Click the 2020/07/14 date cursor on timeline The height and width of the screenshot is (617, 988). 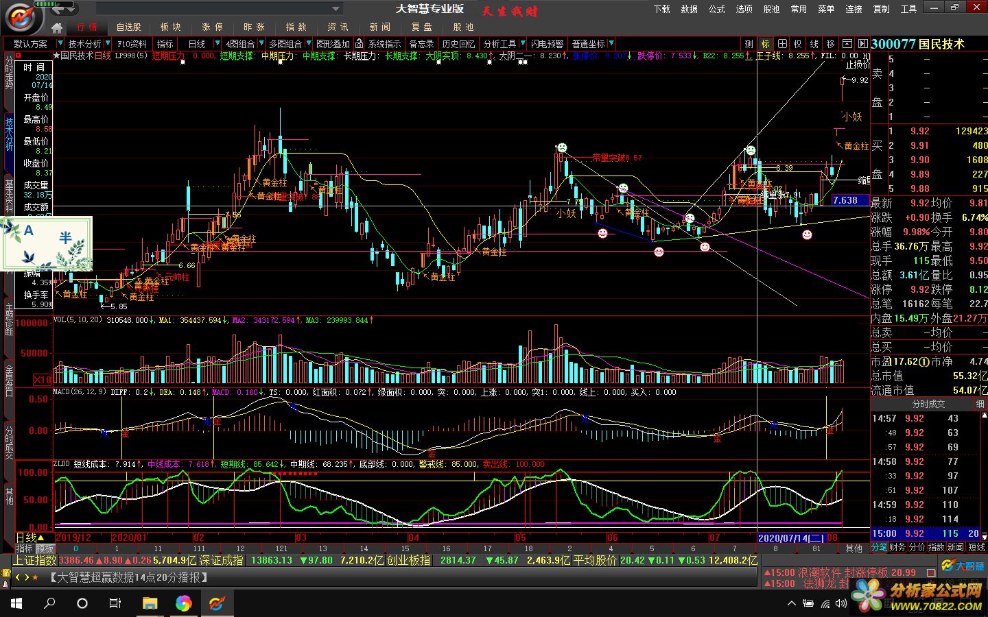coord(791,538)
